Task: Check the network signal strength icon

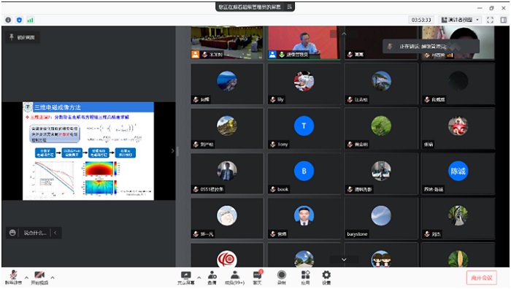Action: click(x=30, y=20)
